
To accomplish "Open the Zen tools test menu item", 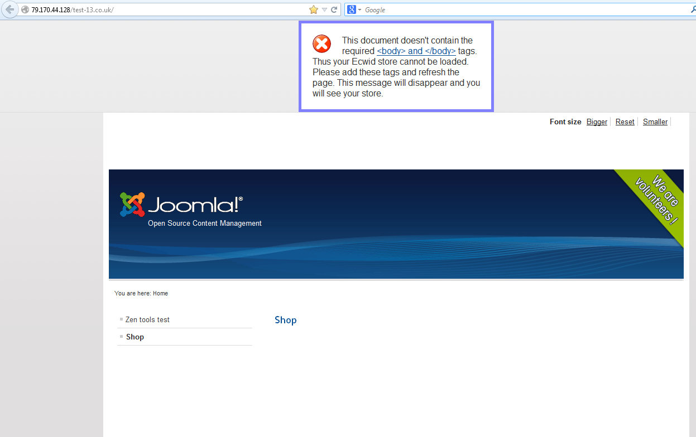I will click(x=147, y=319).
